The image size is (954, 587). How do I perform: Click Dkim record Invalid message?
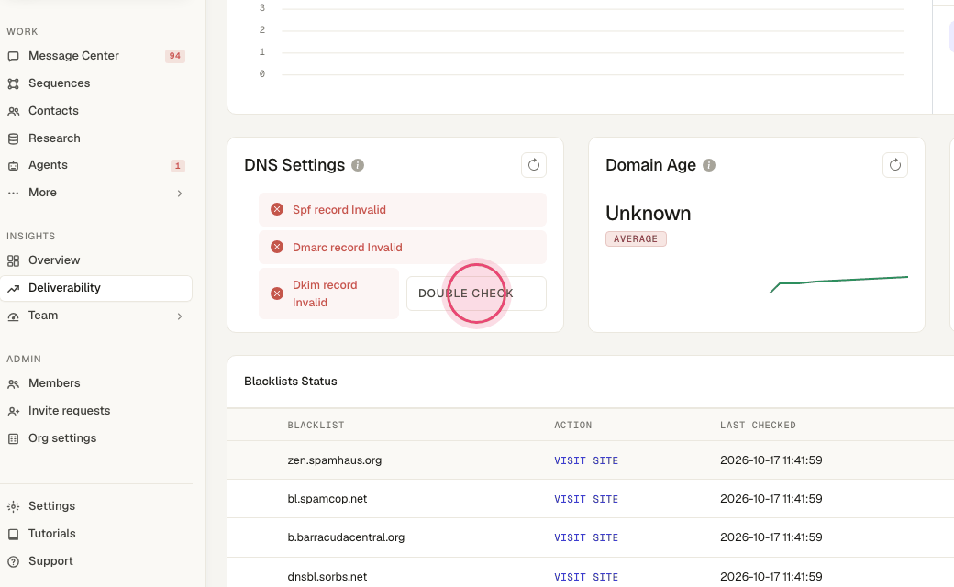tap(325, 293)
